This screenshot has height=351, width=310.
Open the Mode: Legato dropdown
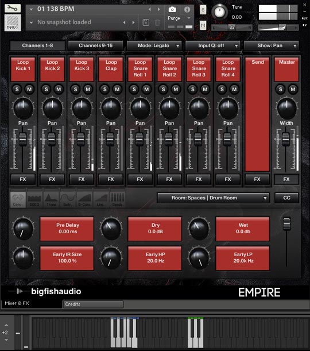click(x=154, y=45)
